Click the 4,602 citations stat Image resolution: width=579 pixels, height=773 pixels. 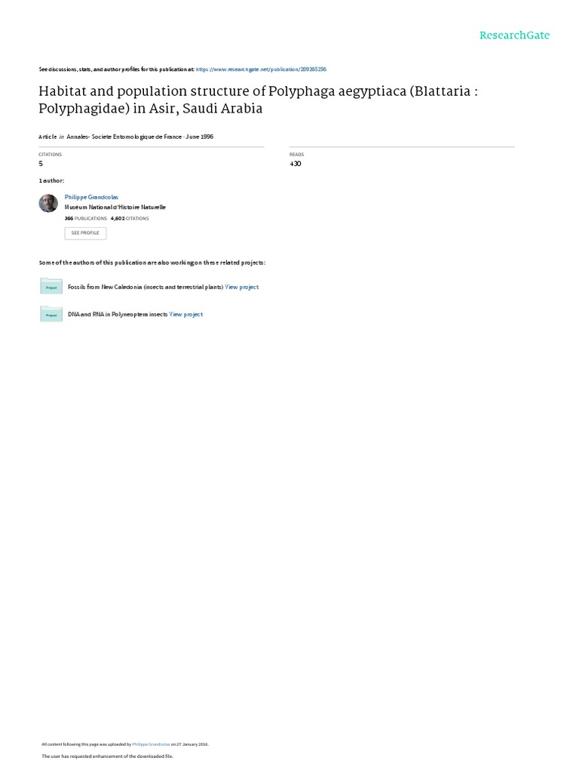[x=130, y=218]
